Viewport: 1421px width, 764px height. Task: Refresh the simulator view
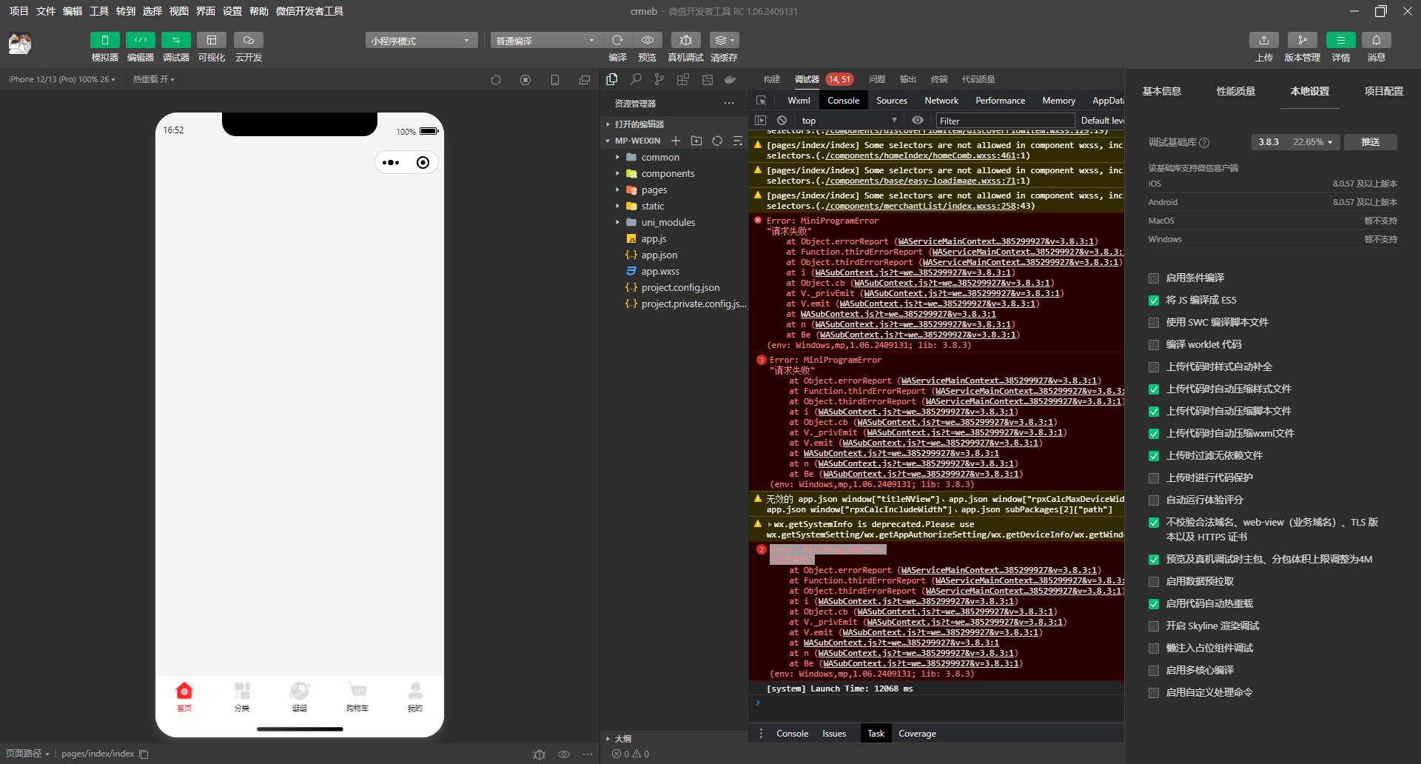(x=496, y=80)
